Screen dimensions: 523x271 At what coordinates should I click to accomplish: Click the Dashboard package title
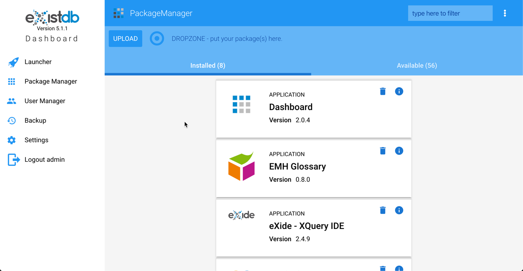pos(291,107)
